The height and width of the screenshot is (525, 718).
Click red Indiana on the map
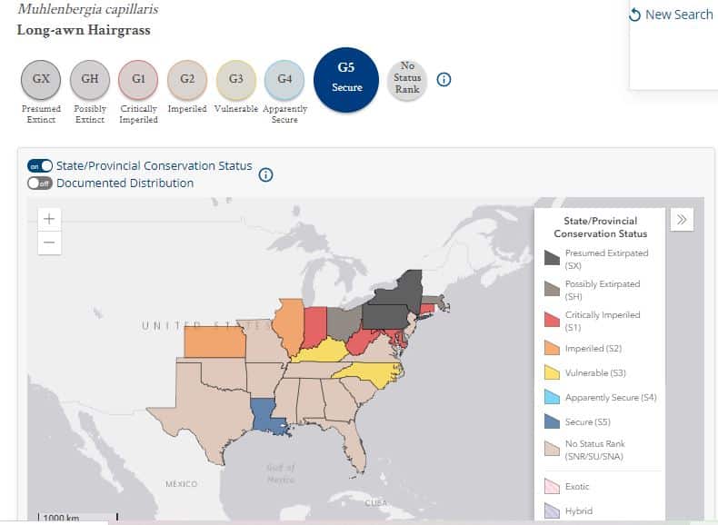315,326
